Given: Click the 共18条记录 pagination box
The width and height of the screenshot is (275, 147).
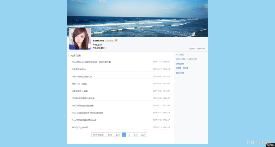Looking at the screenshot, I should pyautogui.click(x=98, y=135).
